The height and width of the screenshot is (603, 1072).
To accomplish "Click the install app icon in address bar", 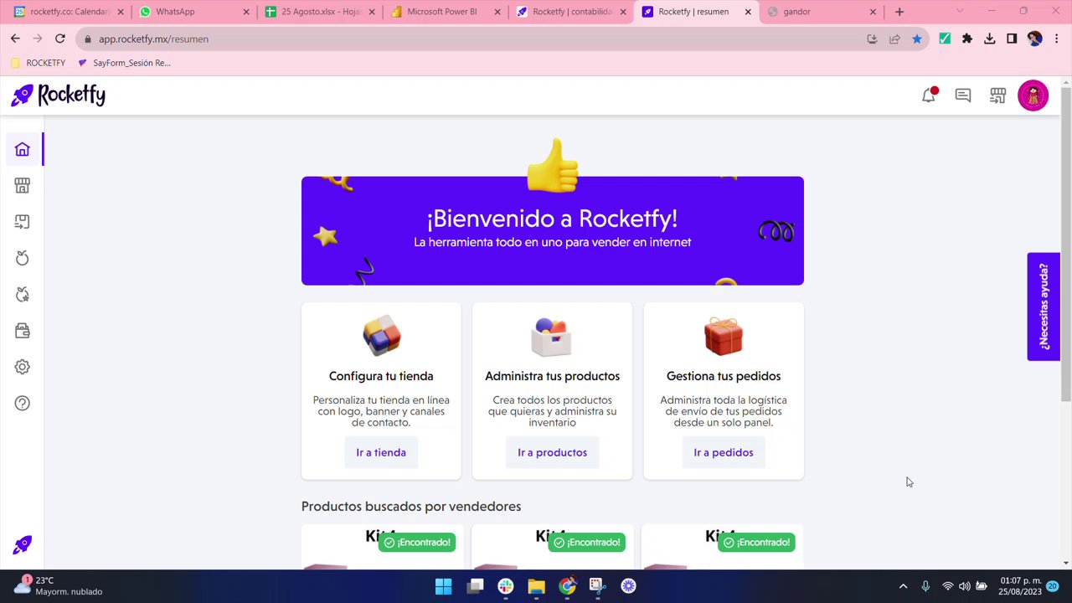I will (x=872, y=39).
